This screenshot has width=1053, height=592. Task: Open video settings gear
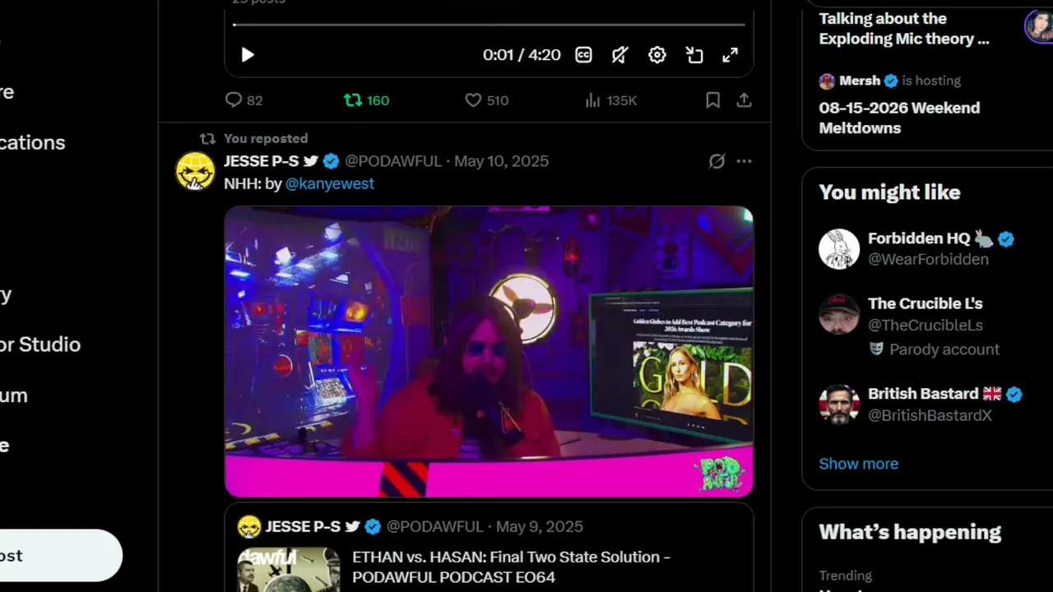(656, 55)
